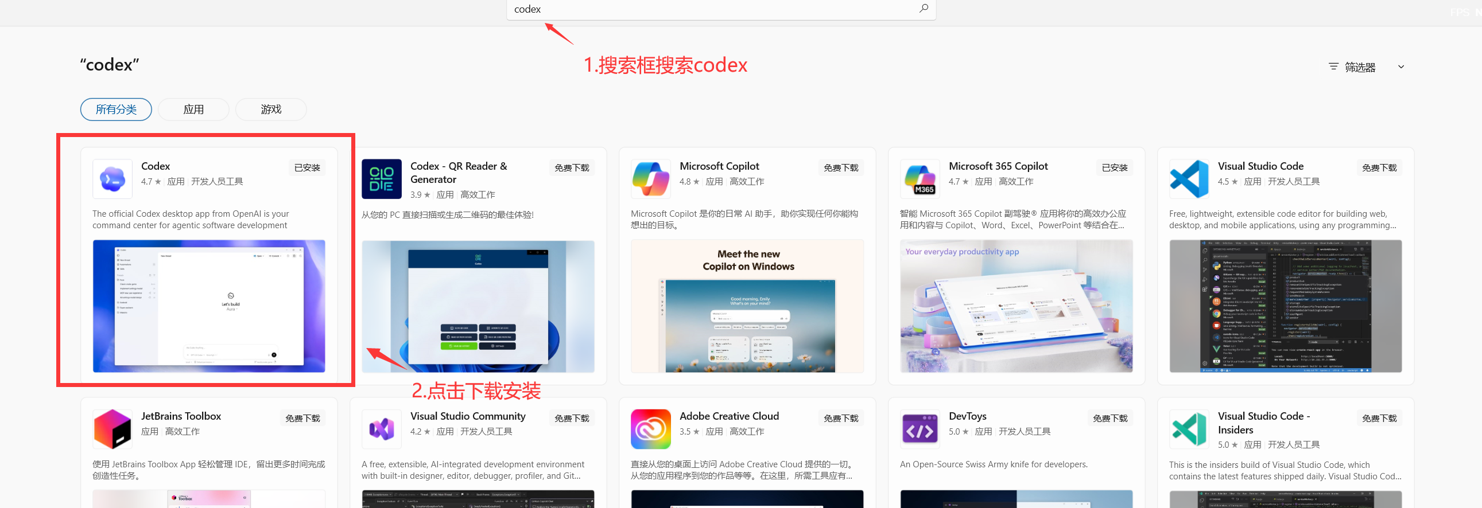Open the JetBrains Toolbox icon
The image size is (1482, 508).
pos(112,429)
